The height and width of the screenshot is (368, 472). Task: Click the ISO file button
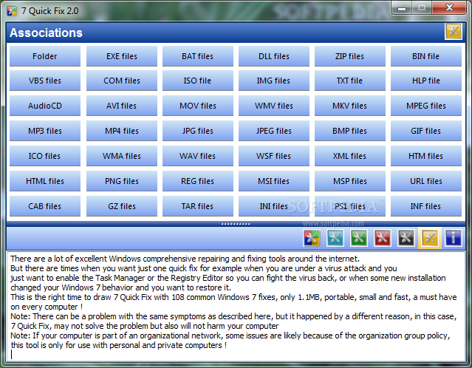198,81
